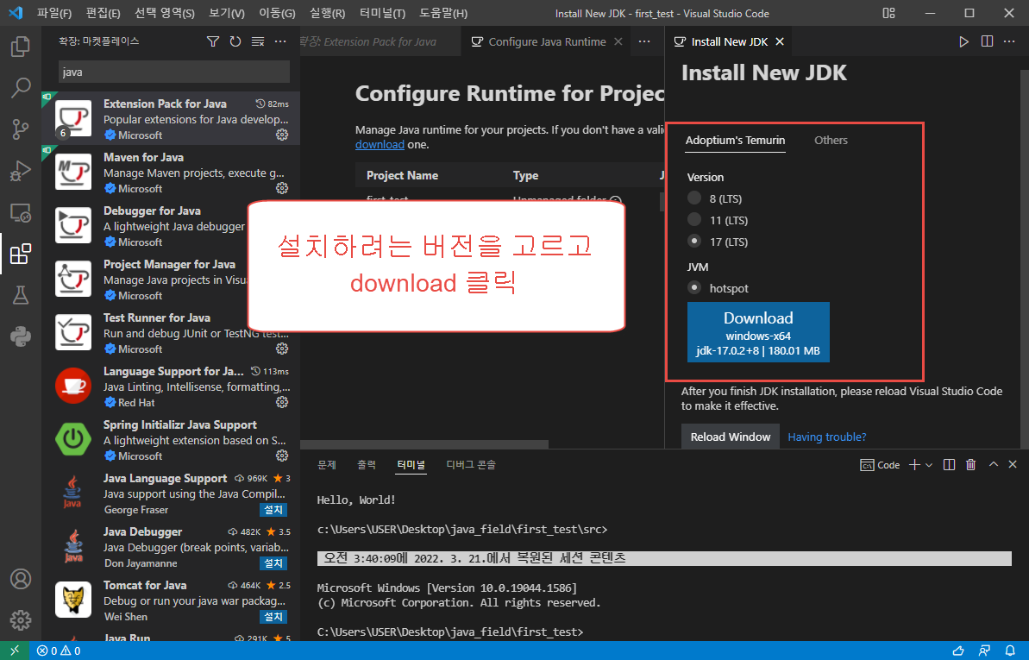Screen dimensions: 1029x660
Task: Click the Reload Window button
Action: coord(731,437)
